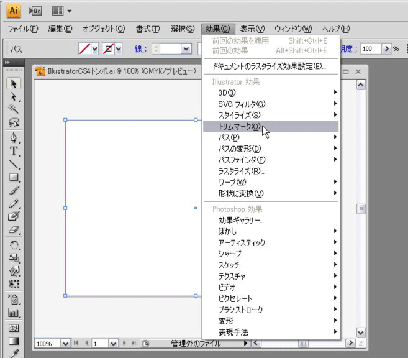Click 効果ギャラリー... under Photoshop effects

coord(242,220)
